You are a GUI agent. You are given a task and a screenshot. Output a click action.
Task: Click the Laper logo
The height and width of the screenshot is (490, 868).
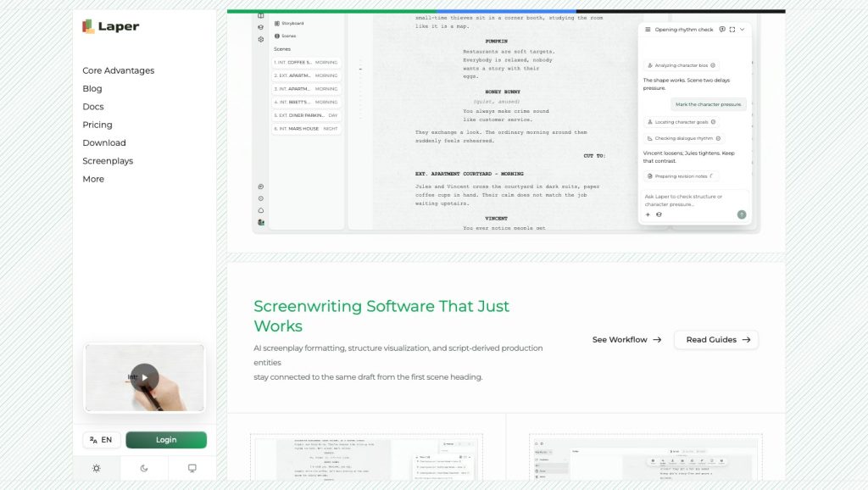coord(111,26)
